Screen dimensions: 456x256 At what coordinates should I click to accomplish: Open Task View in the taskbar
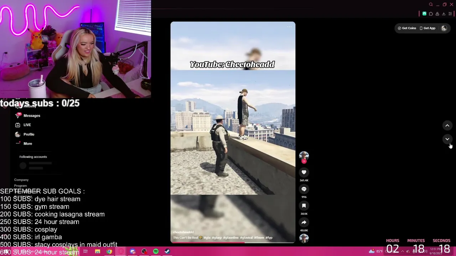coord(85,252)
